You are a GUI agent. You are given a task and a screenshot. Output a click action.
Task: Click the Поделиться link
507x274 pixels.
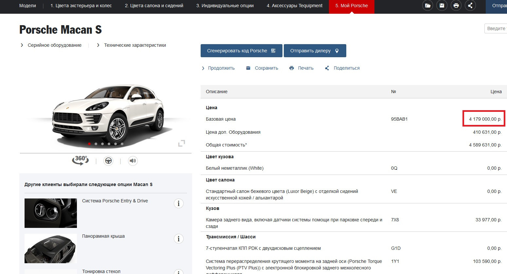[x=347, y=68]
